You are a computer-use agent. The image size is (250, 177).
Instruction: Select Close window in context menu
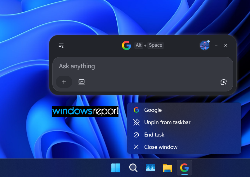pyautogui.click(x=184, y=147)
